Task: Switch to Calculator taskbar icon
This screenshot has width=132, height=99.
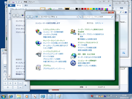Action: [x=51, y=97]
